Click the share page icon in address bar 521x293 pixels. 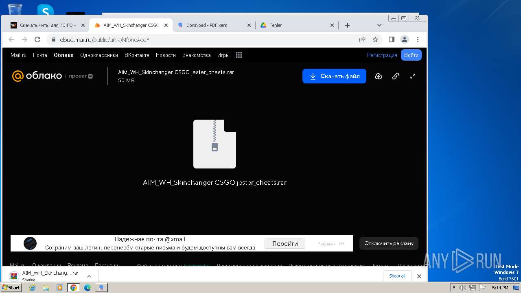click(362, 39)
